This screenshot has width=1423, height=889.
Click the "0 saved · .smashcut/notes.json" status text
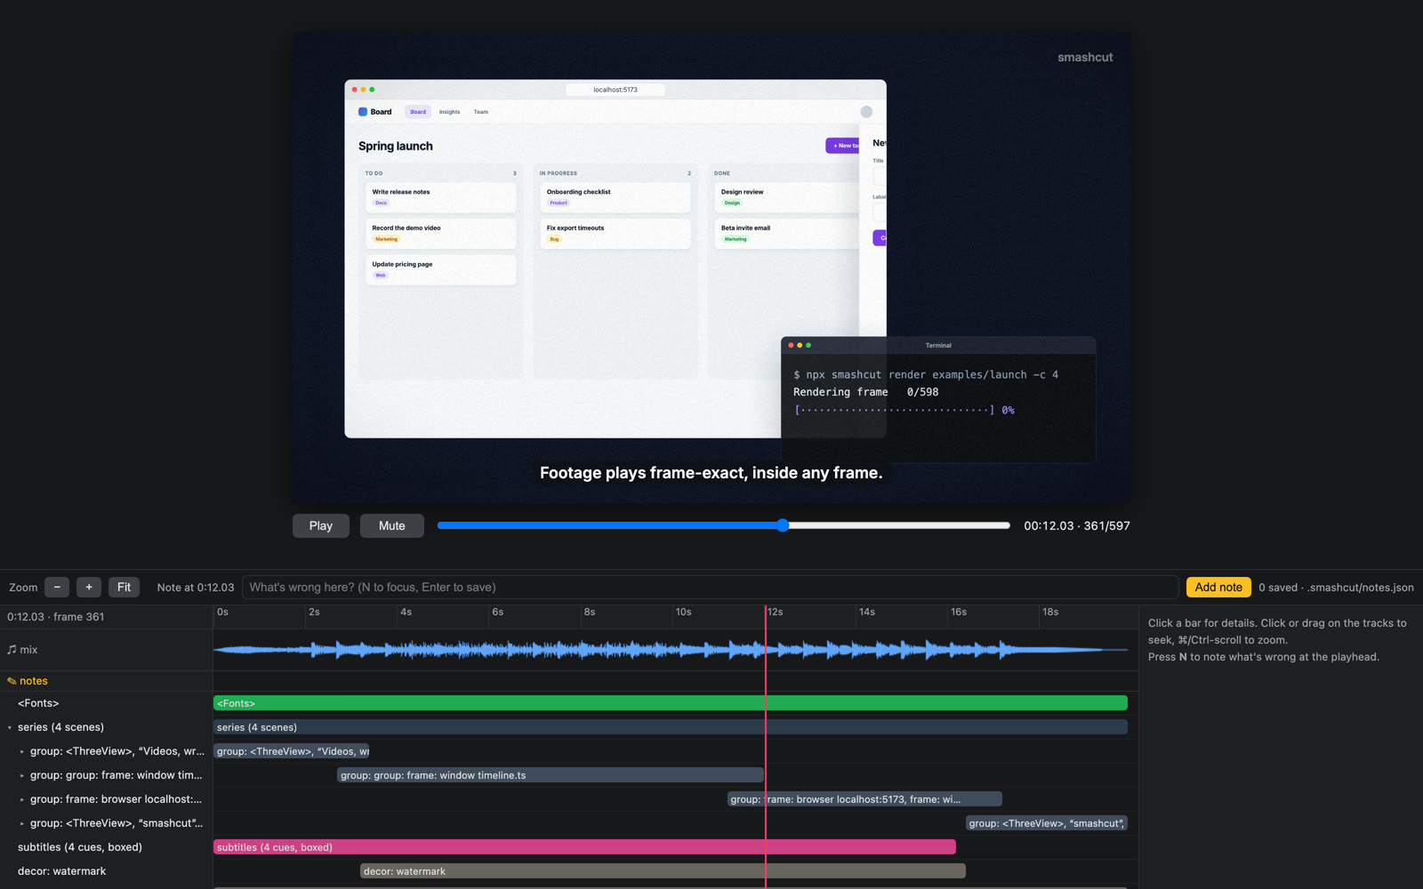coord(1336,587)
